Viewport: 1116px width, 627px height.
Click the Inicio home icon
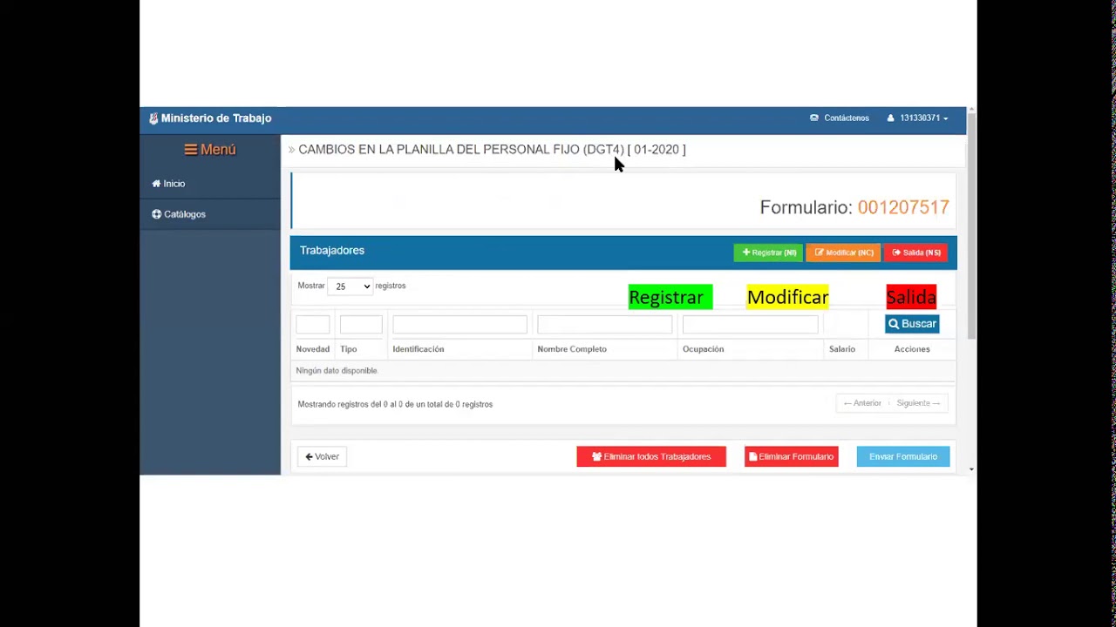[x=156, y=184]
